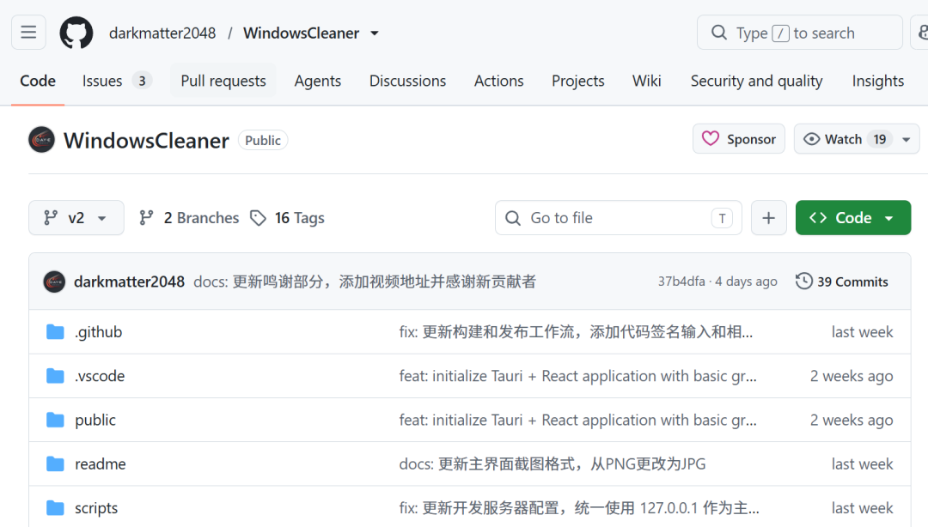This screenshot has width=928, height=527.
Task: View the 2 Branches link
Action: [x=189, y=218]
